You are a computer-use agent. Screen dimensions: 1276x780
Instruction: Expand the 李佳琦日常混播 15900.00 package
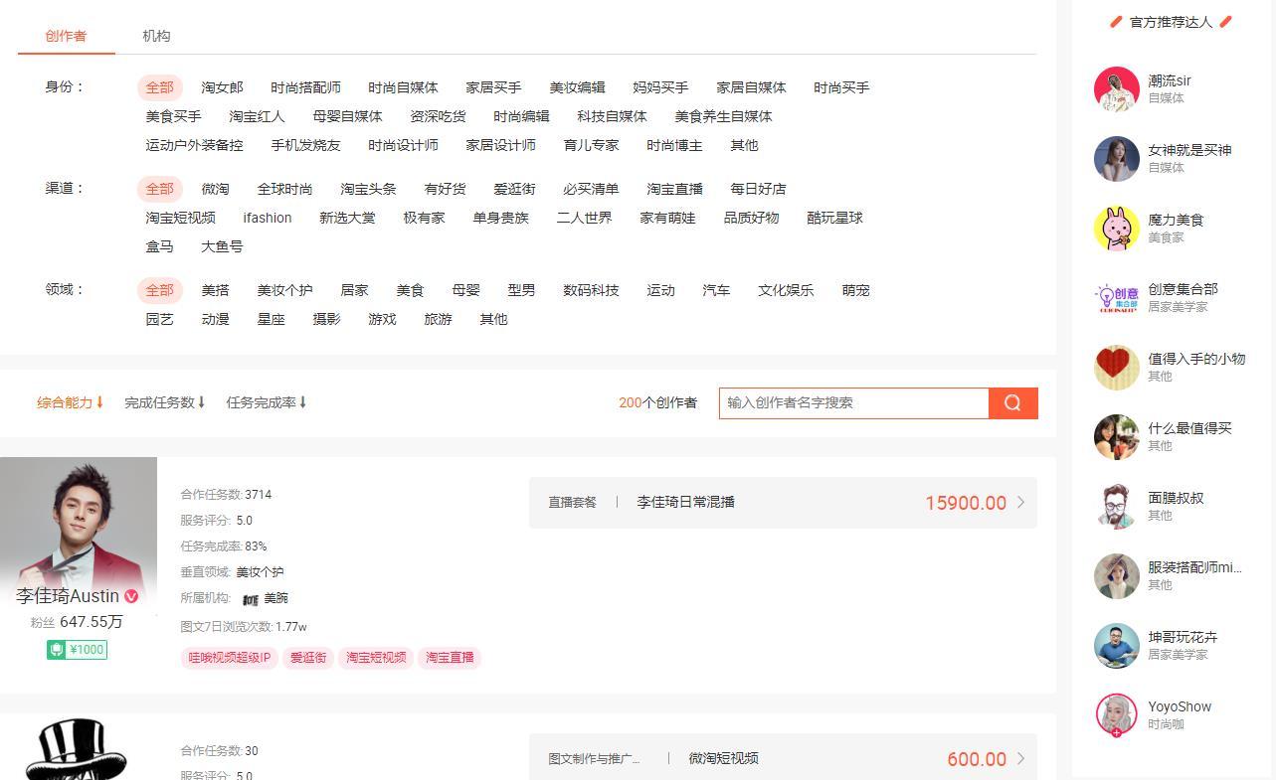[783, 503]
